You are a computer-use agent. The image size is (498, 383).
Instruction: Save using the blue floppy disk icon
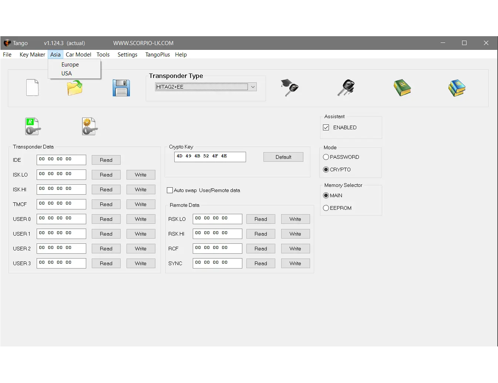coord(121,88)
